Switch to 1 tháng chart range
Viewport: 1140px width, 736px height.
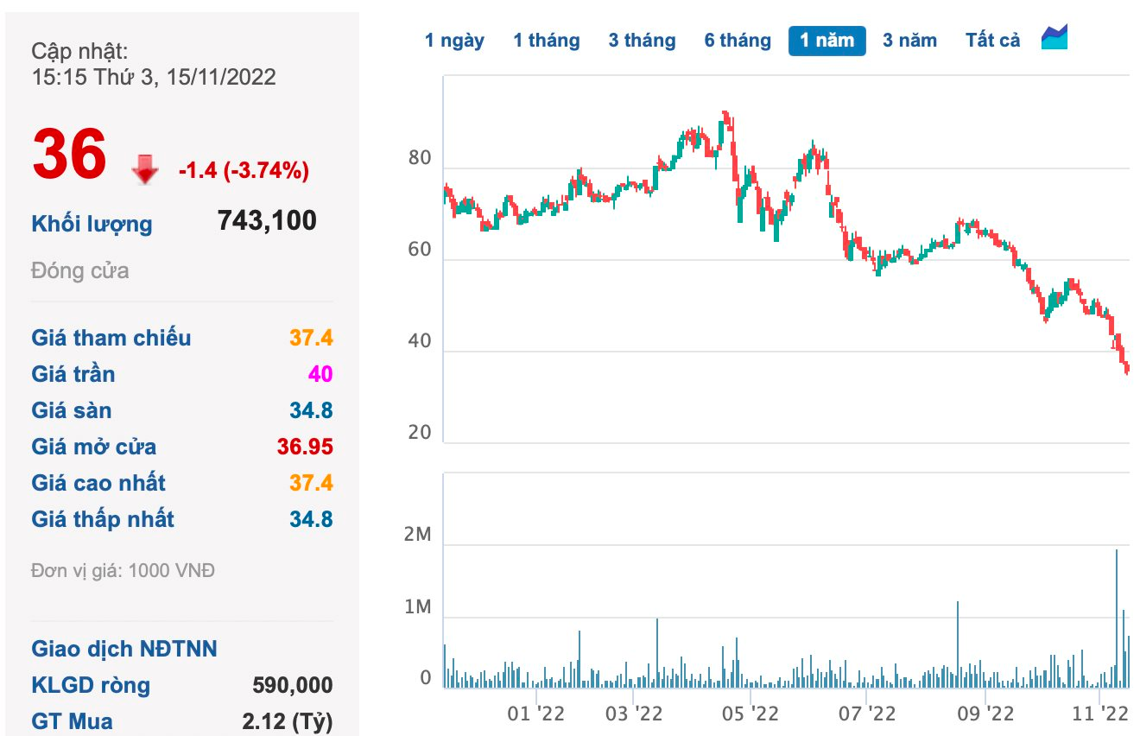tap(546, 41)
